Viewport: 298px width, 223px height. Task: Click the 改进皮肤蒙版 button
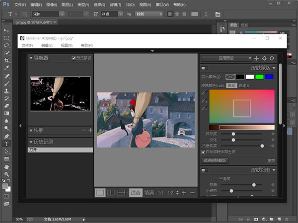(215, 161)
